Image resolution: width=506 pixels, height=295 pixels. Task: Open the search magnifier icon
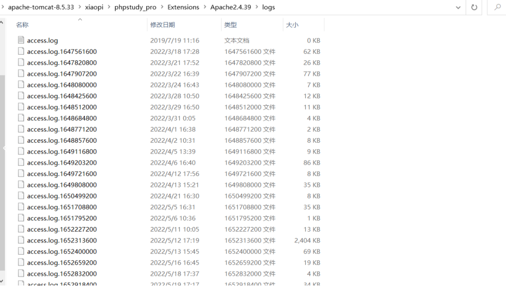(498, 7)
